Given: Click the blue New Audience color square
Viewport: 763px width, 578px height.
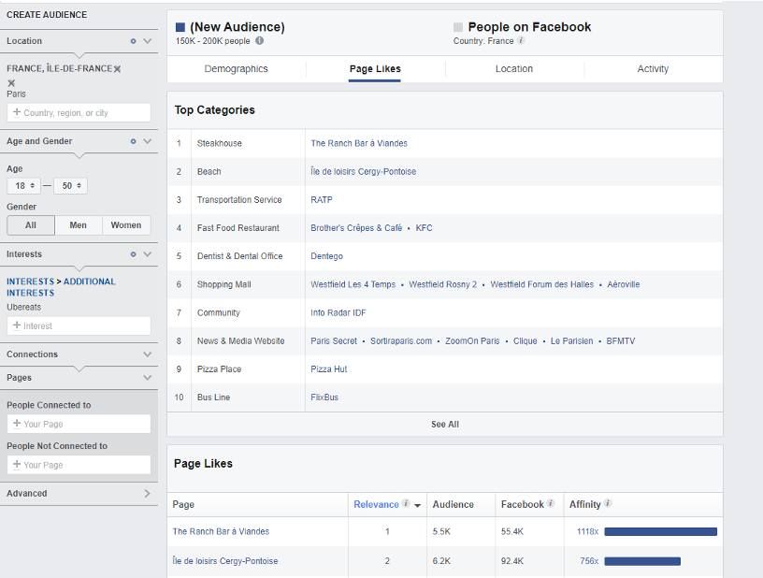Looking at the screenshot, I should click(180, 27).
